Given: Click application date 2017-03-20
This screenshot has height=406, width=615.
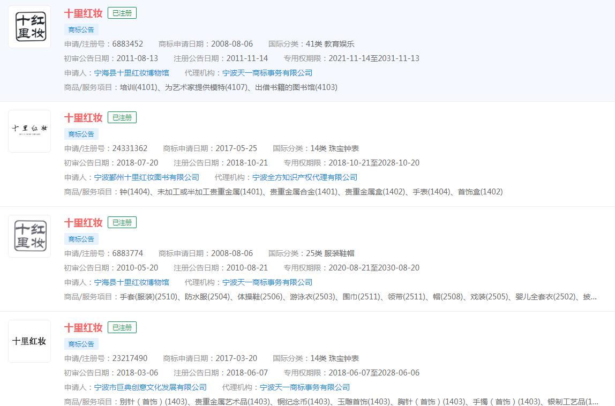Looking at the screenshot, I should [x=236, y=358].
